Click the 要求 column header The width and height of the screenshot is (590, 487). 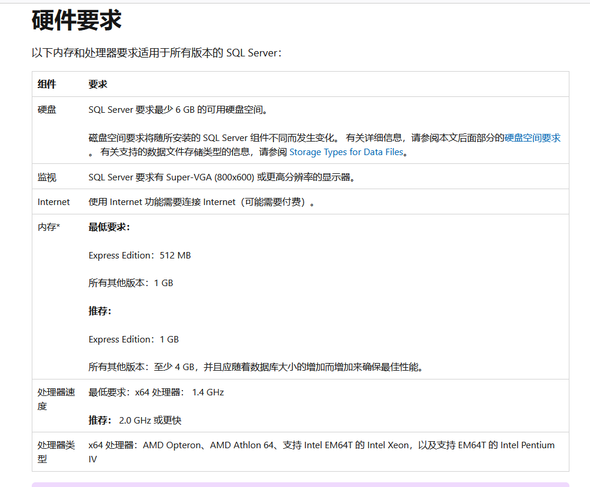point(98,84)
